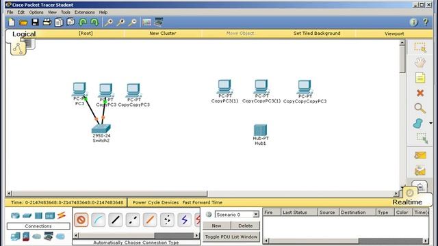
Task: Select the Routers device category
Action: click(x=15, y=215)
